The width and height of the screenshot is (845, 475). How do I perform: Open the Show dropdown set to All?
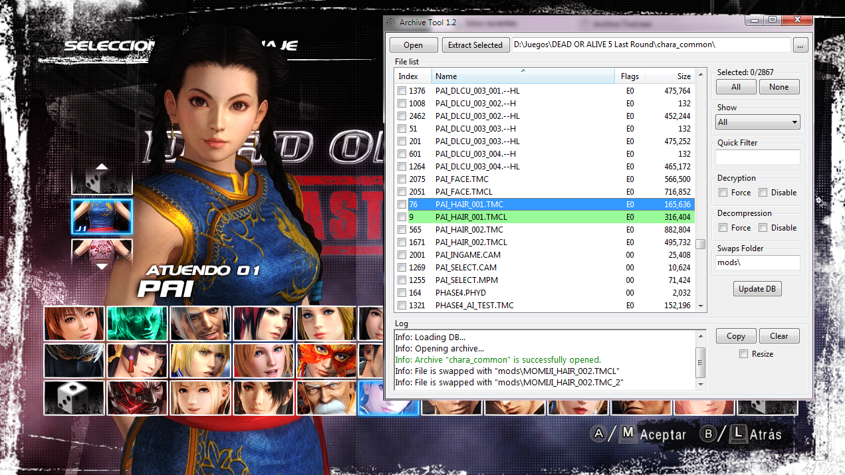pos(758,122)
